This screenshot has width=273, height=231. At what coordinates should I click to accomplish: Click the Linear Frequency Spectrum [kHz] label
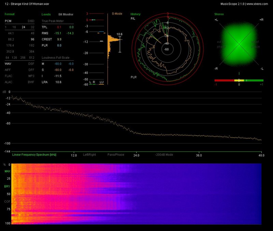tap(34, 155)
